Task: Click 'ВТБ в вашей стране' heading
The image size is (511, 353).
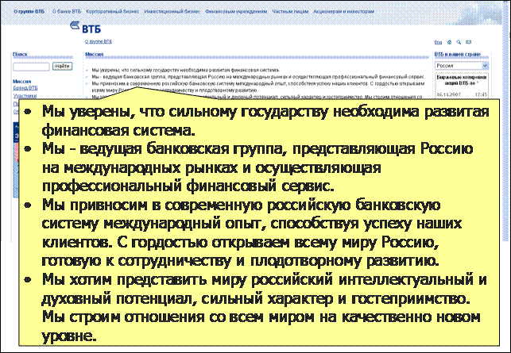Action: coord(458,54)
